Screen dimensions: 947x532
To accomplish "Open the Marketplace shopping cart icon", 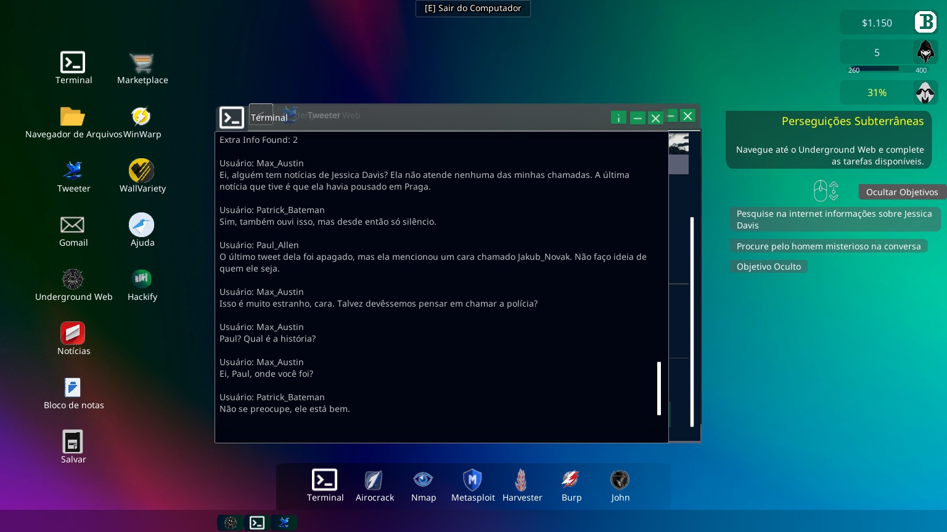I will point(142,63).
